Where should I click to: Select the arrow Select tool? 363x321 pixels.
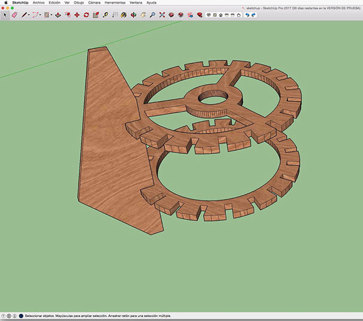[5, 14]
